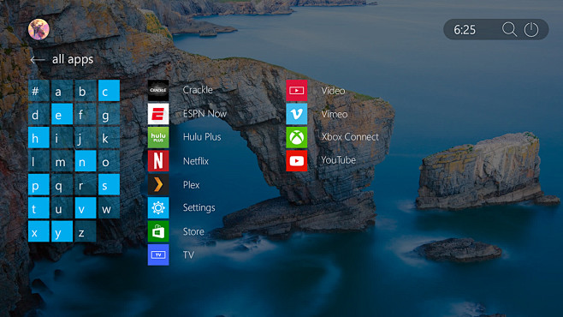The height and width of the screenshot is (317, 563).
Task: Jump to the letter t tile
Action: point(39,207)
